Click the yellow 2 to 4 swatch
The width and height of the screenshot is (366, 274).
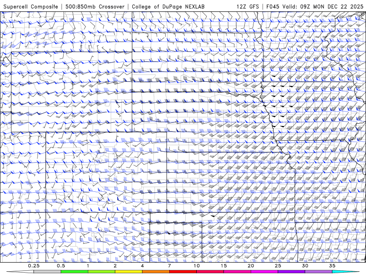pyautogui.click(x=129, y=272)
